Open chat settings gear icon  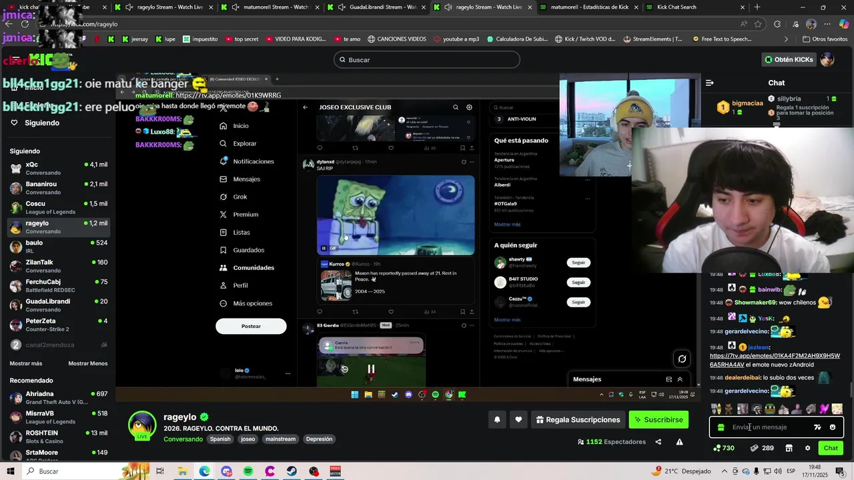(x=807, y=448)
